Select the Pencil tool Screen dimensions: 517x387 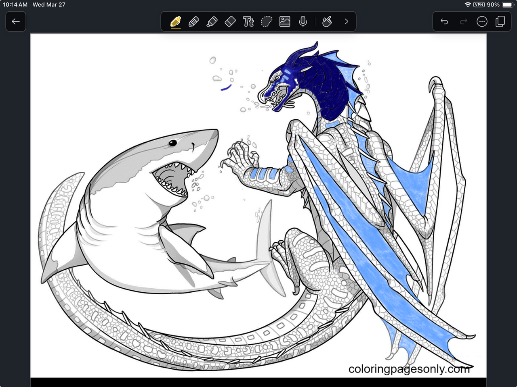point(193,21)
